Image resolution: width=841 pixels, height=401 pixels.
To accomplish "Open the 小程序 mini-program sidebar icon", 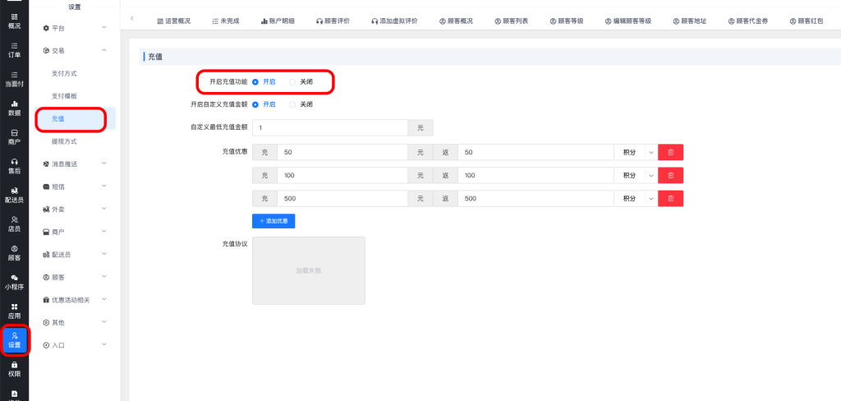I will [14, 282].
